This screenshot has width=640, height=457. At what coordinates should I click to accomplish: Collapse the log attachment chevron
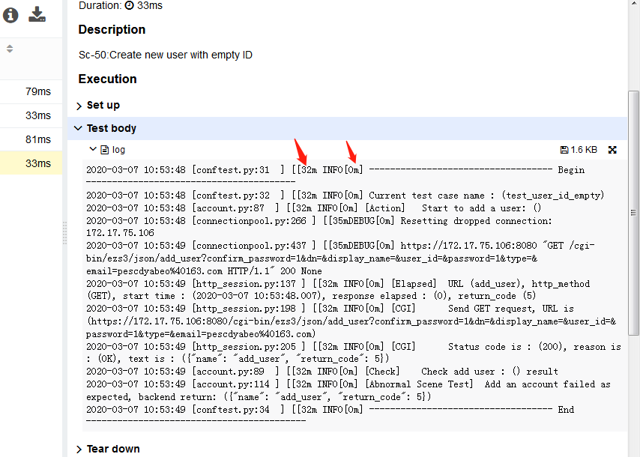[93, 150]
